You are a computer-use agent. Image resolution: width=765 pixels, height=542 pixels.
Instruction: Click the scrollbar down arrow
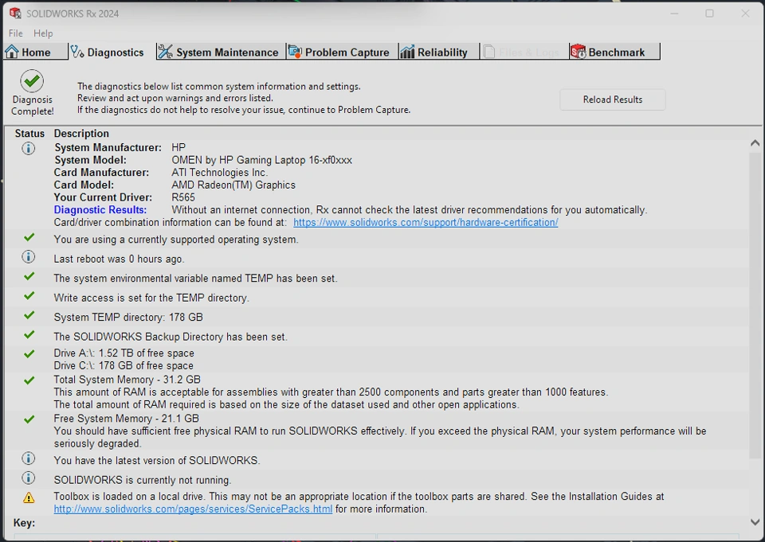click(755, 522)
